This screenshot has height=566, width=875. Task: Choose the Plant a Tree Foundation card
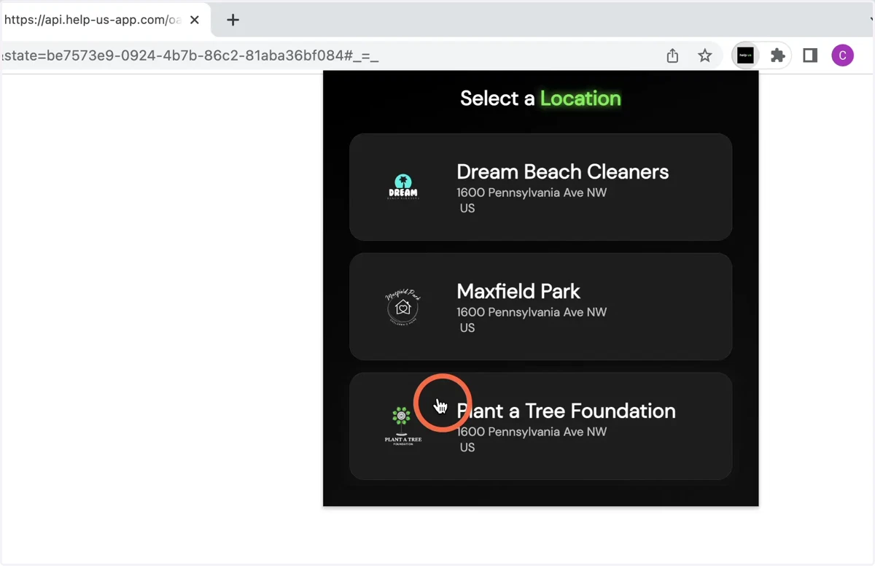(x=540, y=426)
